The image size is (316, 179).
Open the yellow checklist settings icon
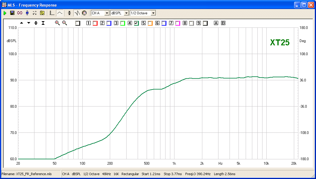coord(42,13)
